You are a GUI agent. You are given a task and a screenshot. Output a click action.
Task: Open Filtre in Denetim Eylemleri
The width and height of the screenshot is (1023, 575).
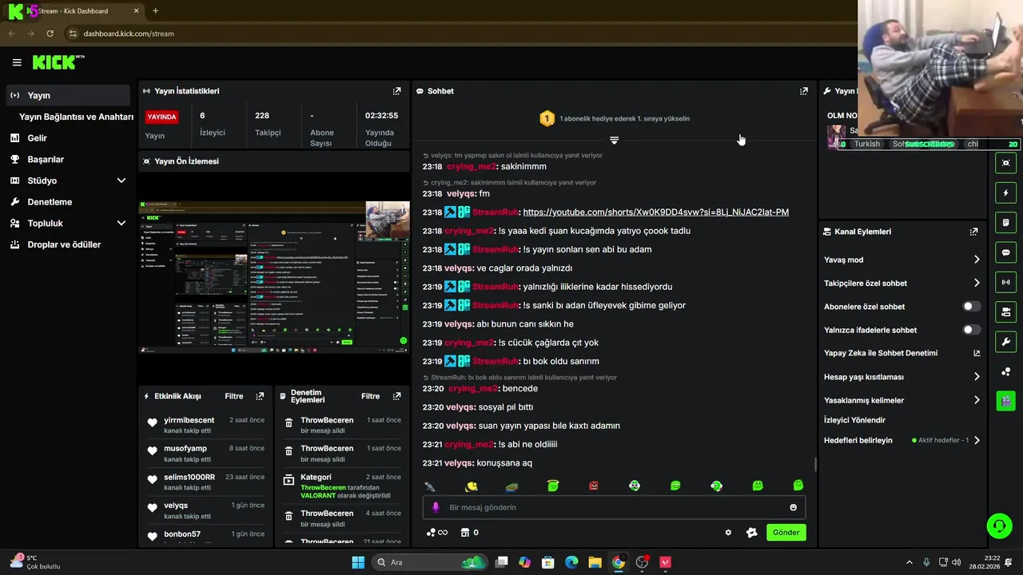point(371,396)
